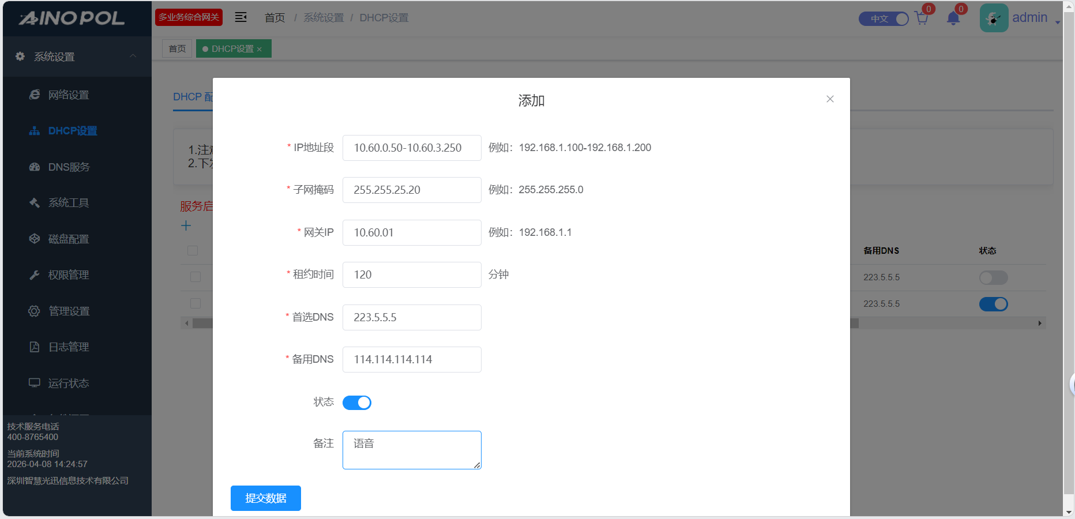Close the DHCP设置 tab with x icon

coord(260,50)
